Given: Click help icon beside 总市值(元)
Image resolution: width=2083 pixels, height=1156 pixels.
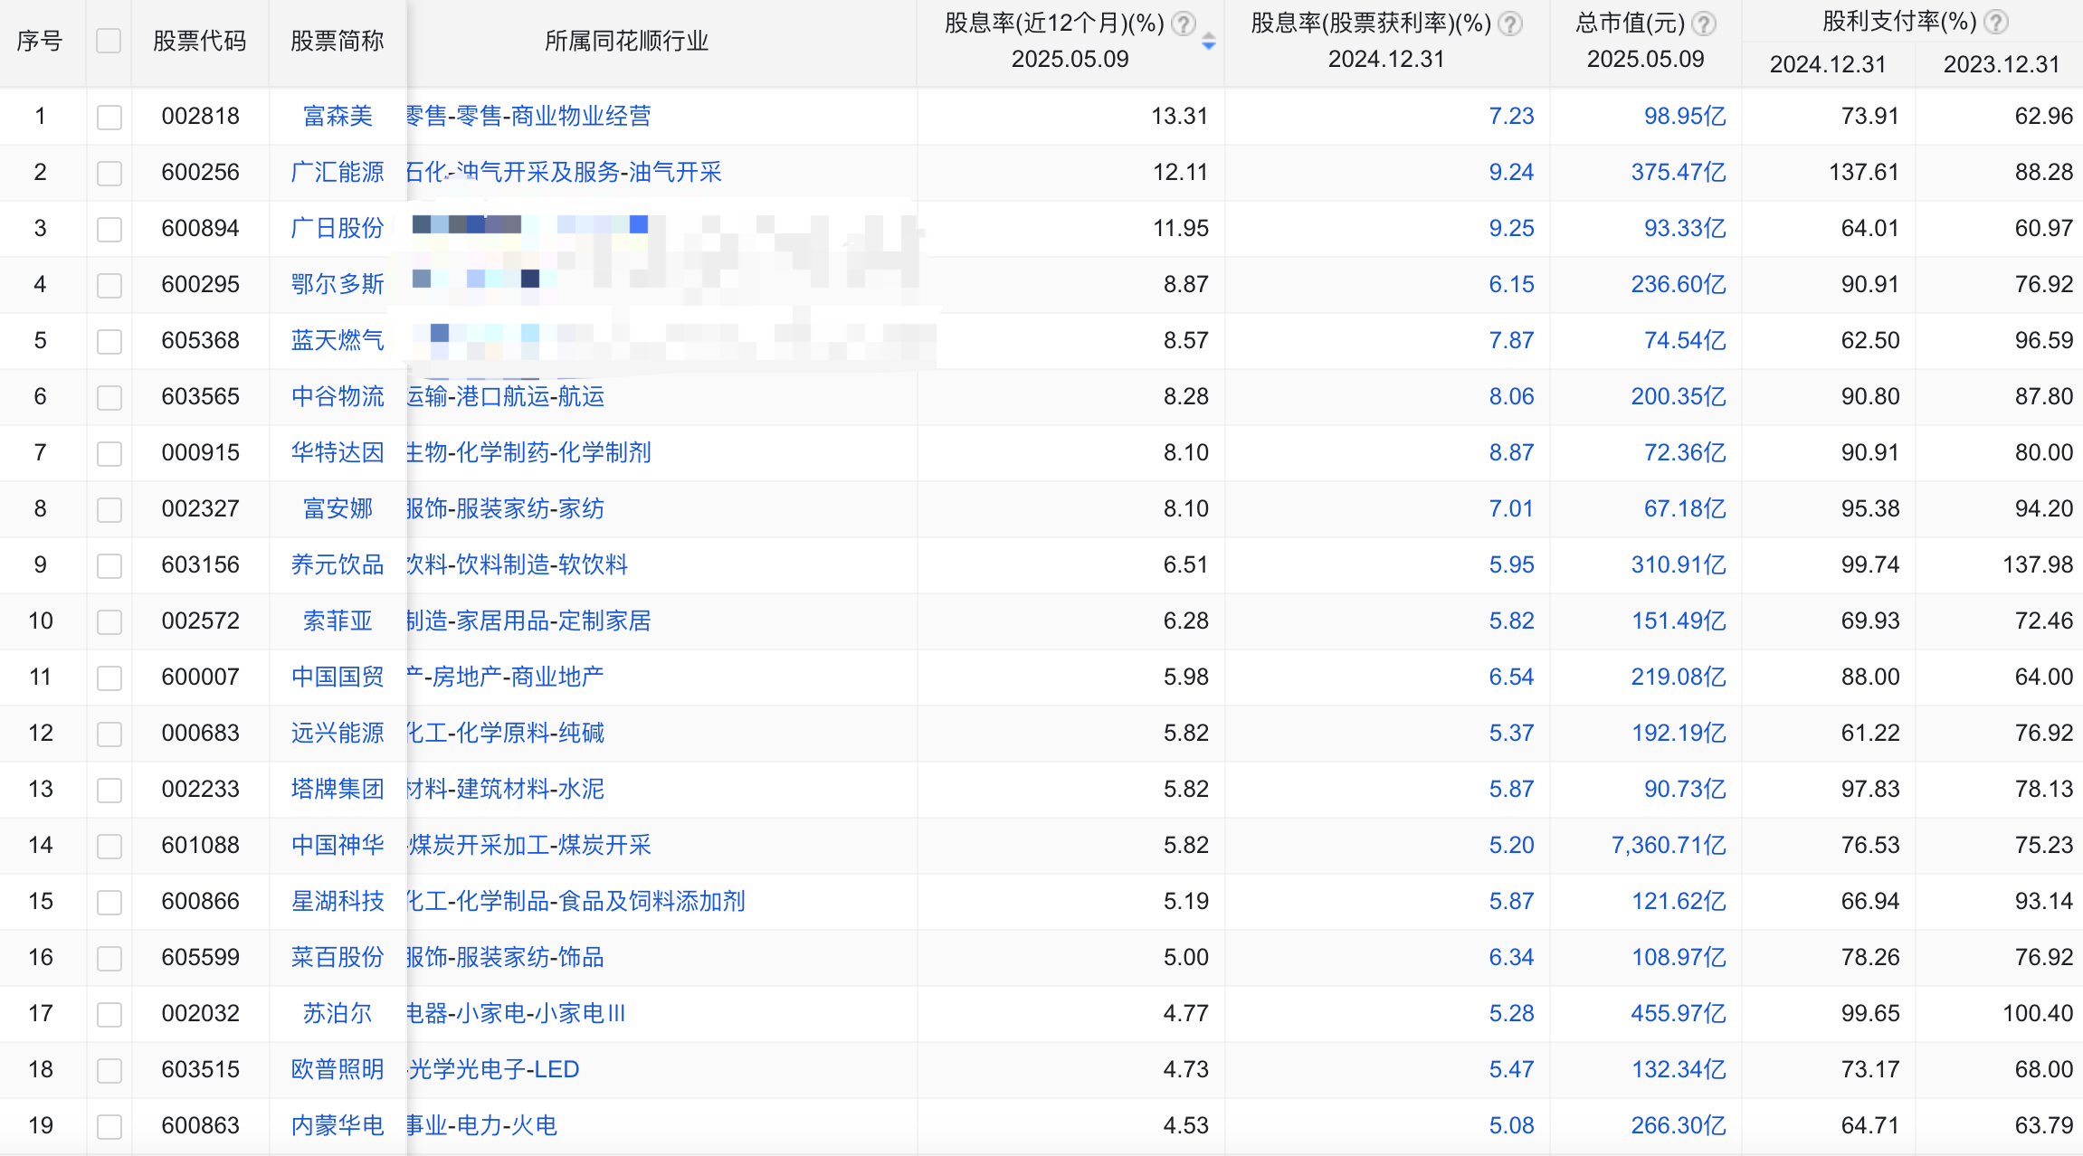Looking at the screenshot, I should click(x=1704, y=23).
